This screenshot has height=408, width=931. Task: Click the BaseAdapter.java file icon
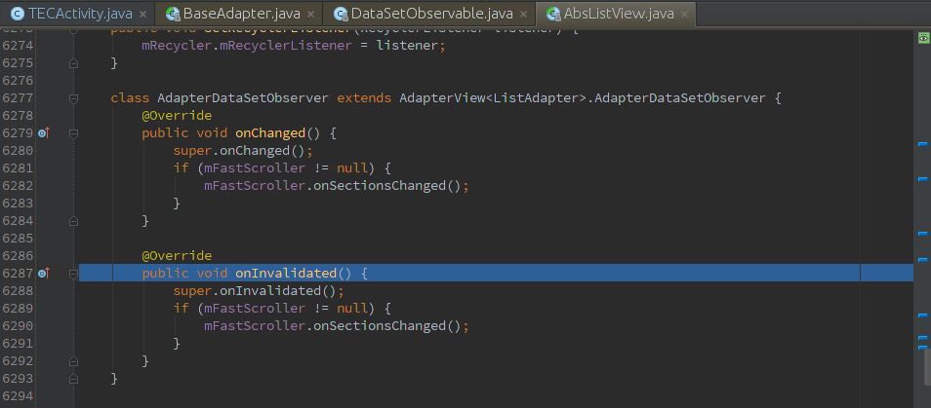point(173,14)
